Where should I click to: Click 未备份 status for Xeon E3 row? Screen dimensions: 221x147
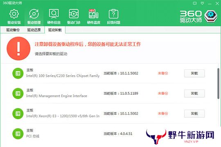[x=163, y=114]
